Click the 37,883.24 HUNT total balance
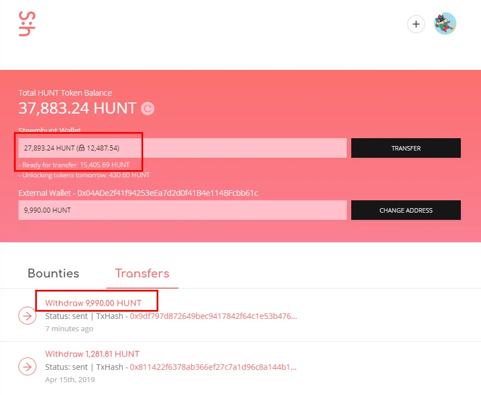Screen dimensions: 481x395 tap(77, 108)
